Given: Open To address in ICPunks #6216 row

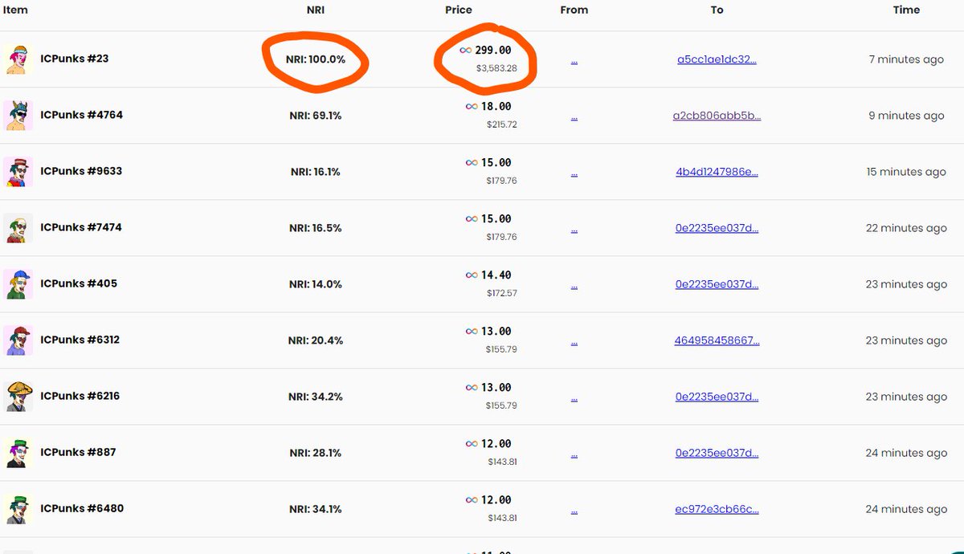Looking at the screenshot, I should (x=717, y=397).
